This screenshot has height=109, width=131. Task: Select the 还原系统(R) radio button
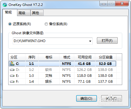click(x=10, y=24)
